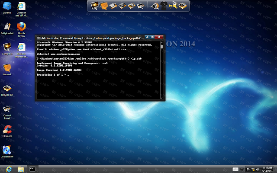Open the globe speech-bubble icon in the dock
This screenshot has width=277, height=173.
[x=155, y=6]
